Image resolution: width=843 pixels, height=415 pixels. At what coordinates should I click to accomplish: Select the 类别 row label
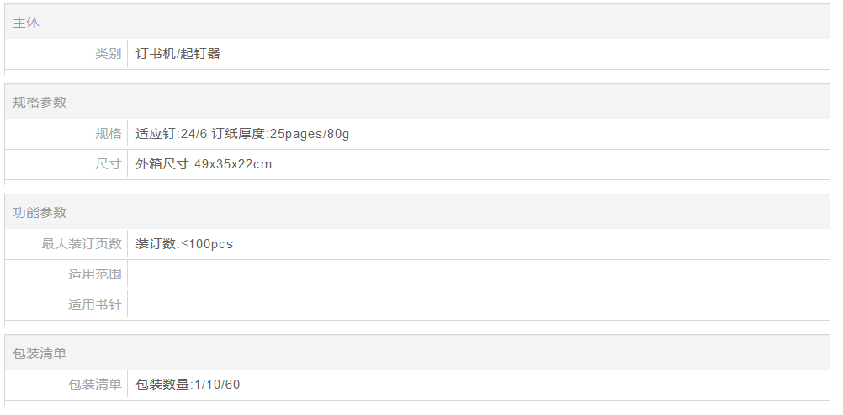coord(108,54)
